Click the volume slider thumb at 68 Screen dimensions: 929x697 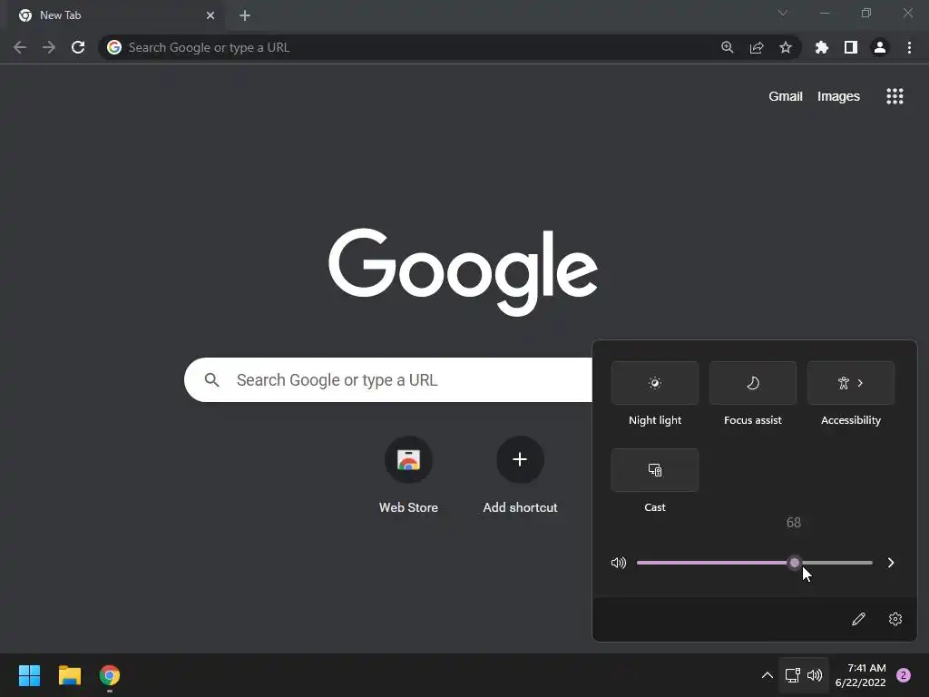[x=795, y=563]
